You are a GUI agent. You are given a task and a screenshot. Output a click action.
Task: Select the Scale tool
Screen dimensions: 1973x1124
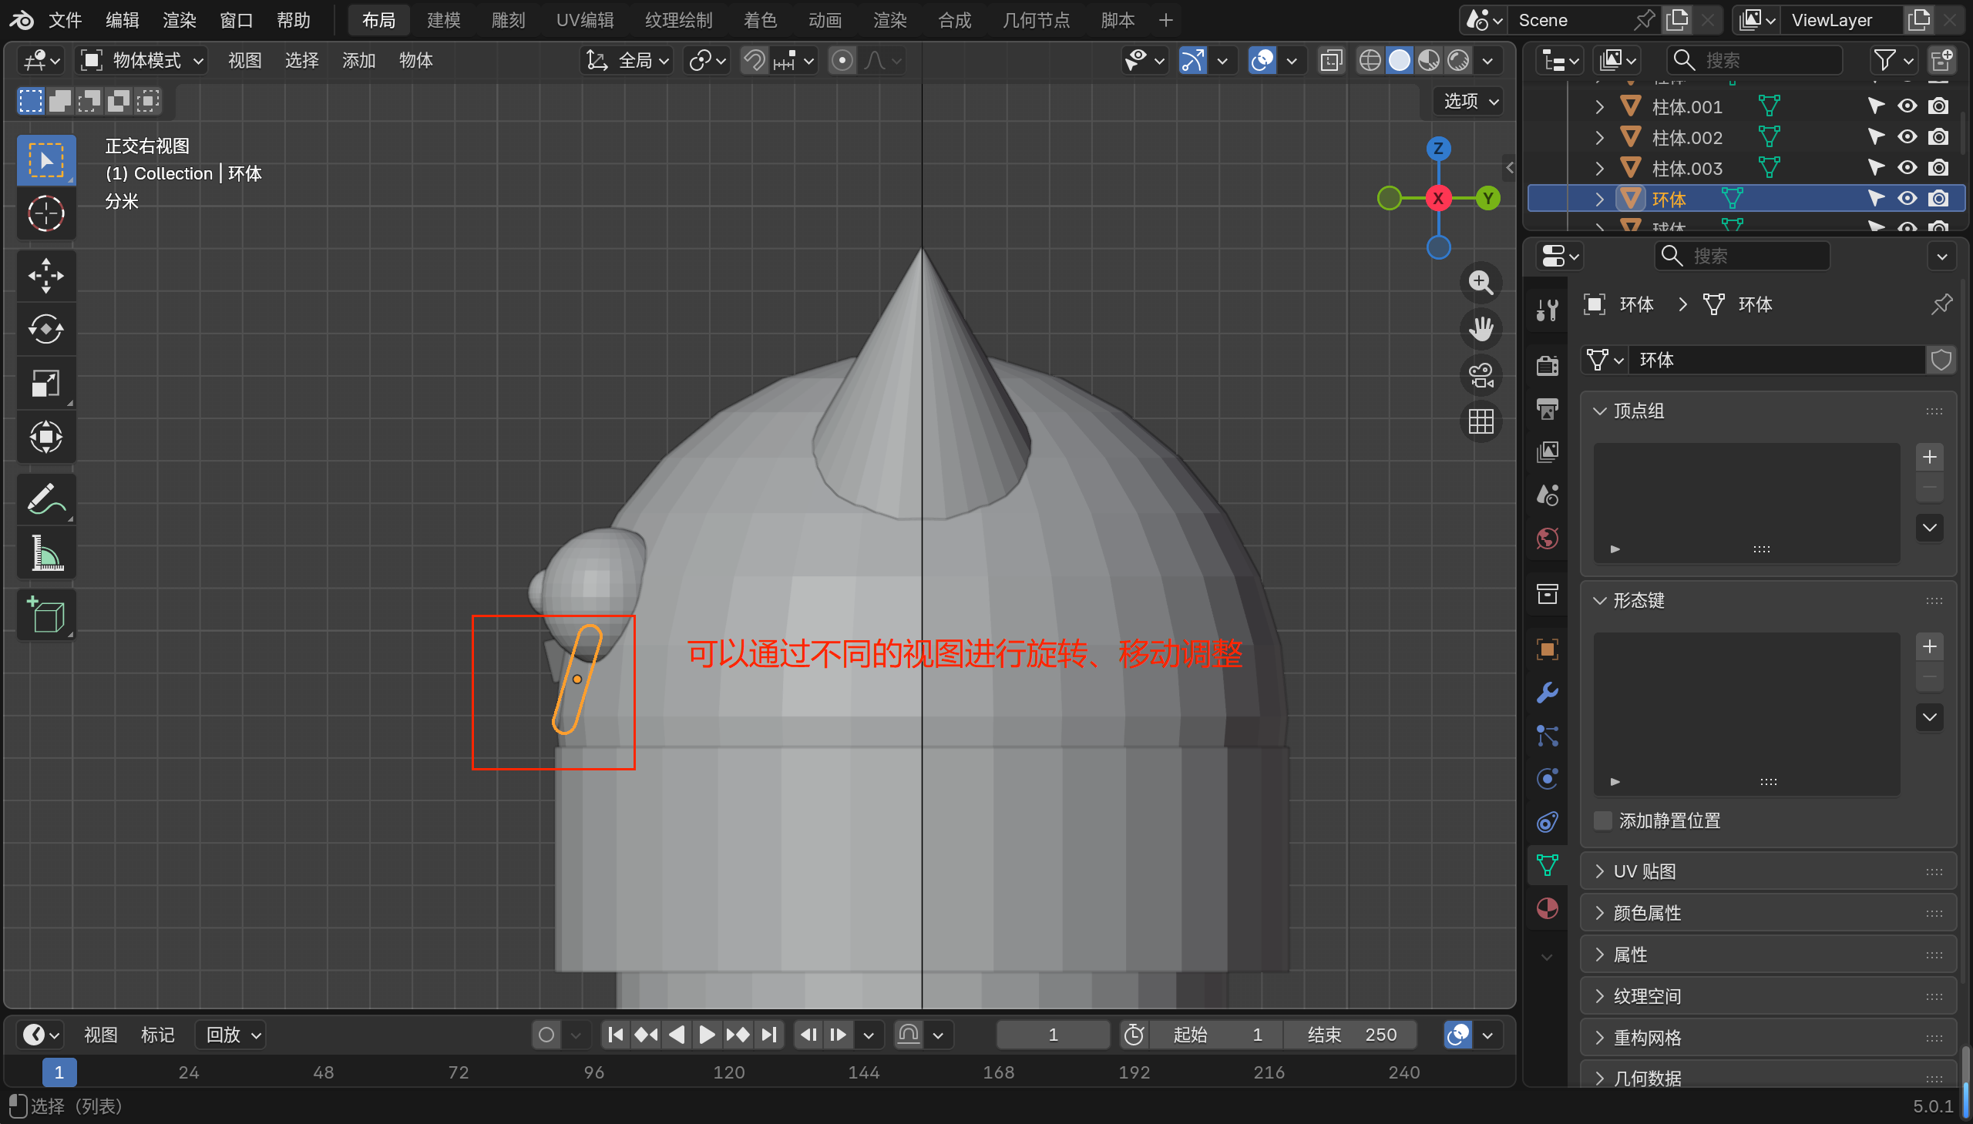(45, 383)
